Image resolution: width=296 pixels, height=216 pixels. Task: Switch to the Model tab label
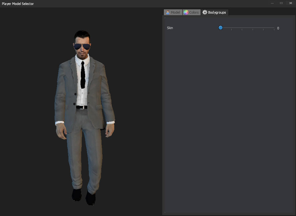click(175, 12)
